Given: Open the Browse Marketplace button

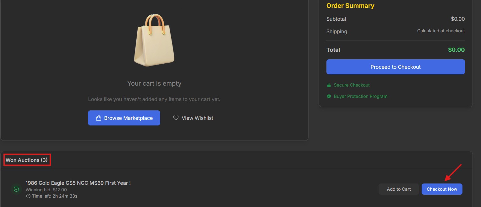Looking at the screenshot, I should pyautogui.click(x=124, y=118).
